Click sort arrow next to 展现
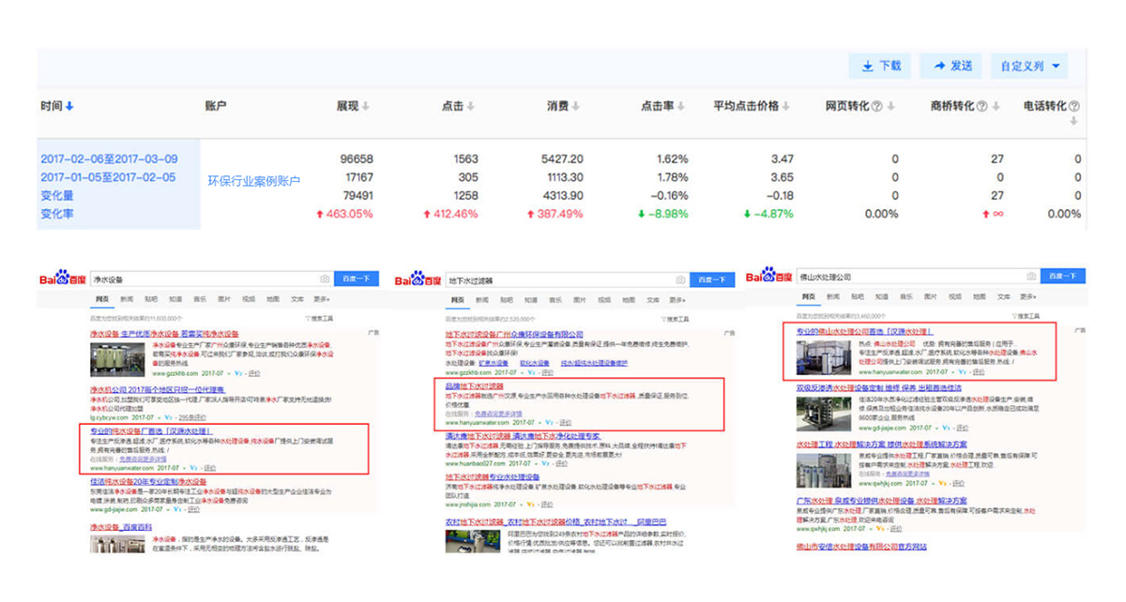Viewport: 1126px width, 602px height. 366,107
